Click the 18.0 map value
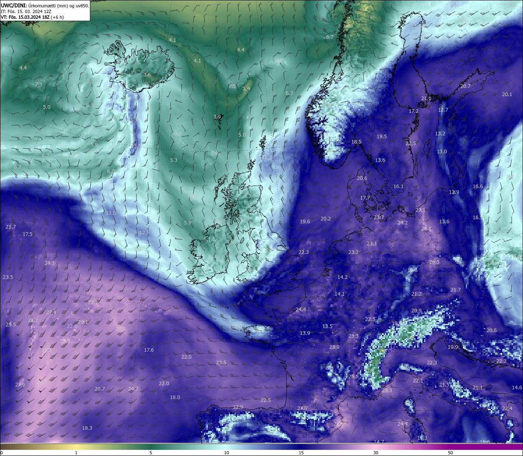 click(x=175, y=398)
